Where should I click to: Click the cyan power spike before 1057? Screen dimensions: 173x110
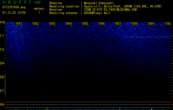click(120, 109)
